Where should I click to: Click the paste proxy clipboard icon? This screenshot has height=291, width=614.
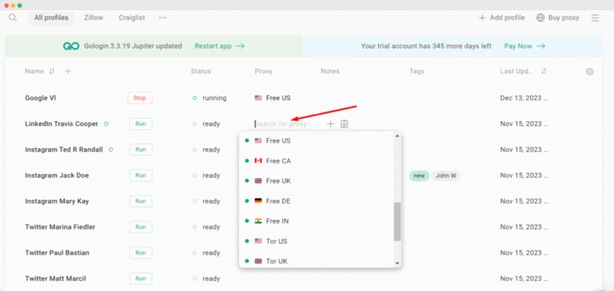click(345, 124)
